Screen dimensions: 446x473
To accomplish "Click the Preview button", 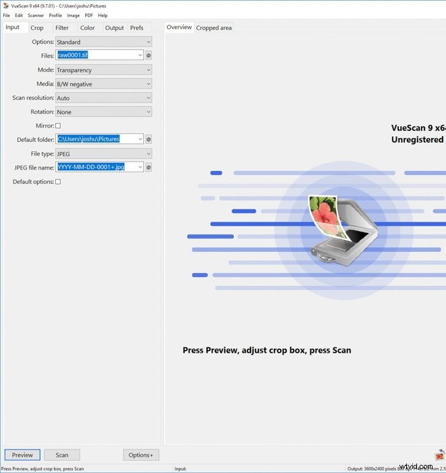I will coord(22,455).
